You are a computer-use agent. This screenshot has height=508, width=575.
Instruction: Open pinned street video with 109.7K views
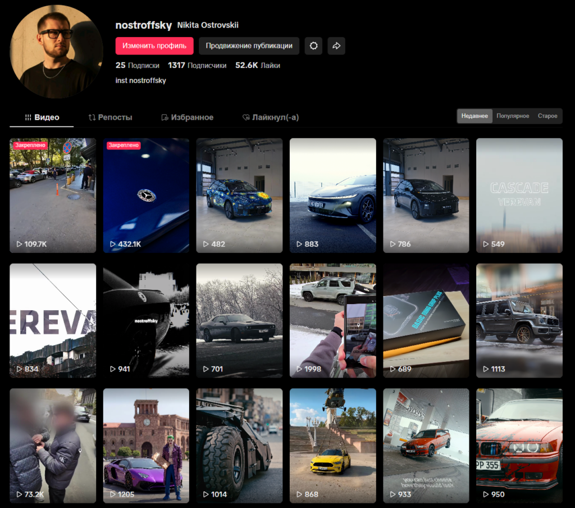pos(53,195)
